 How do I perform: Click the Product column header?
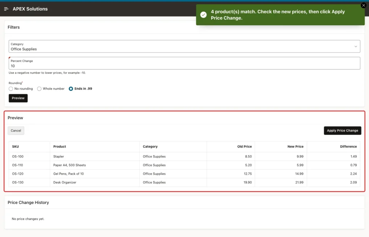pyautogui.click(x=59, y=147)
